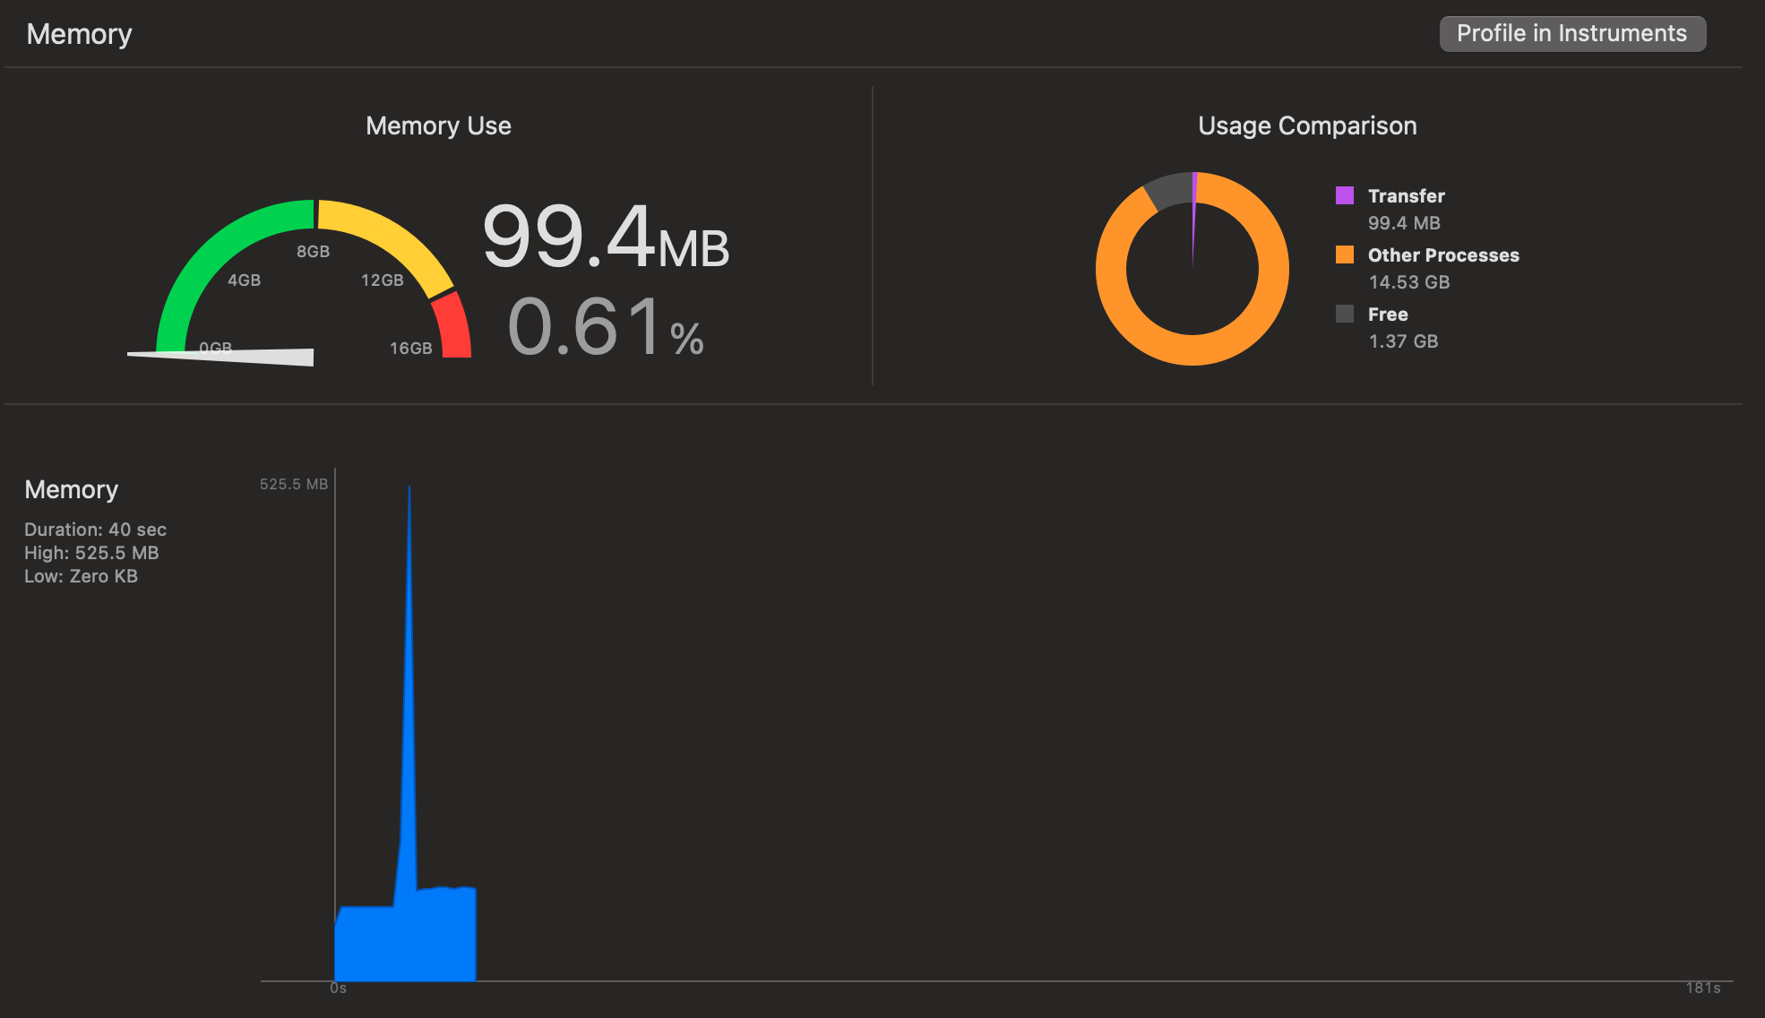Click the purple Transfer legend swatch
Viewport: 1765px width, 1018px height.
pos(1345,195)
